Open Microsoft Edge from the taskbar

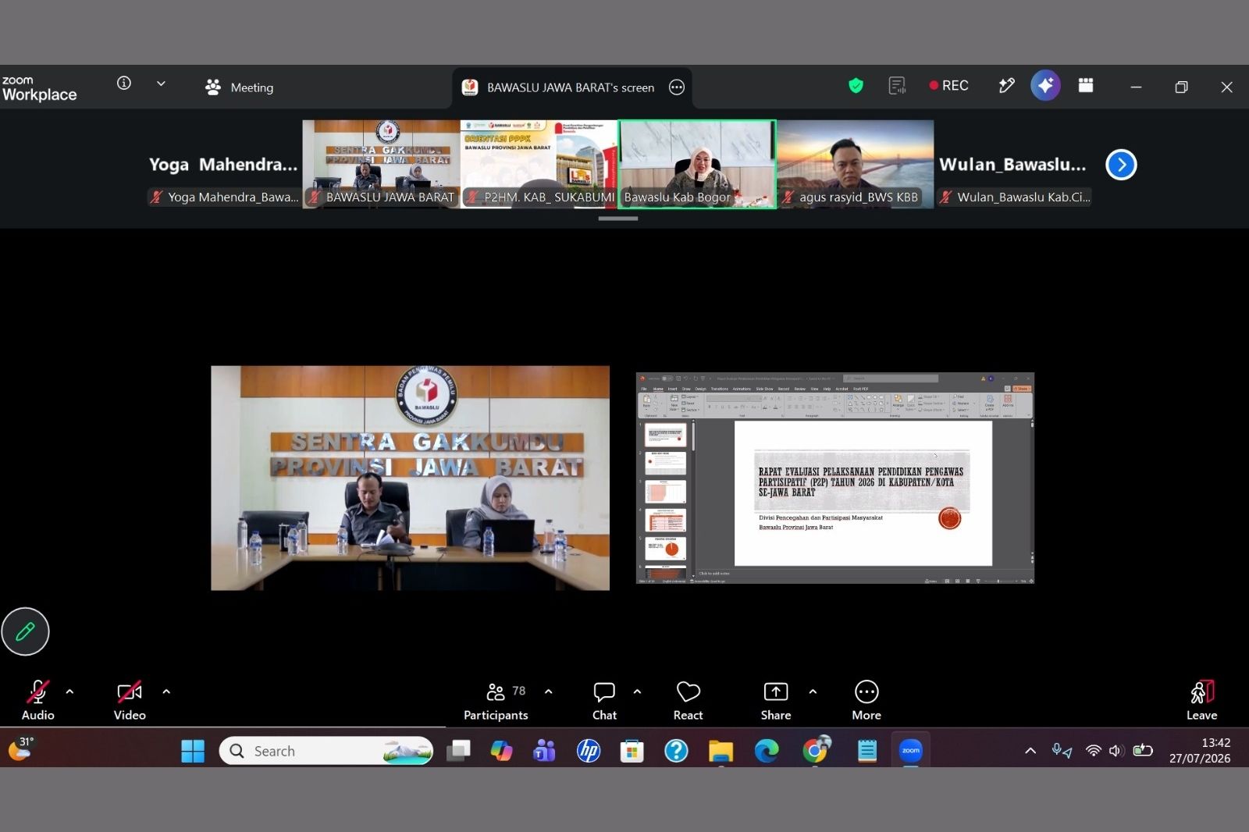click(767, 751)
